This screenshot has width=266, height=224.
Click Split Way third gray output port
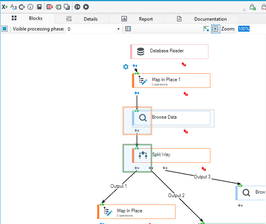click(165, 168)
